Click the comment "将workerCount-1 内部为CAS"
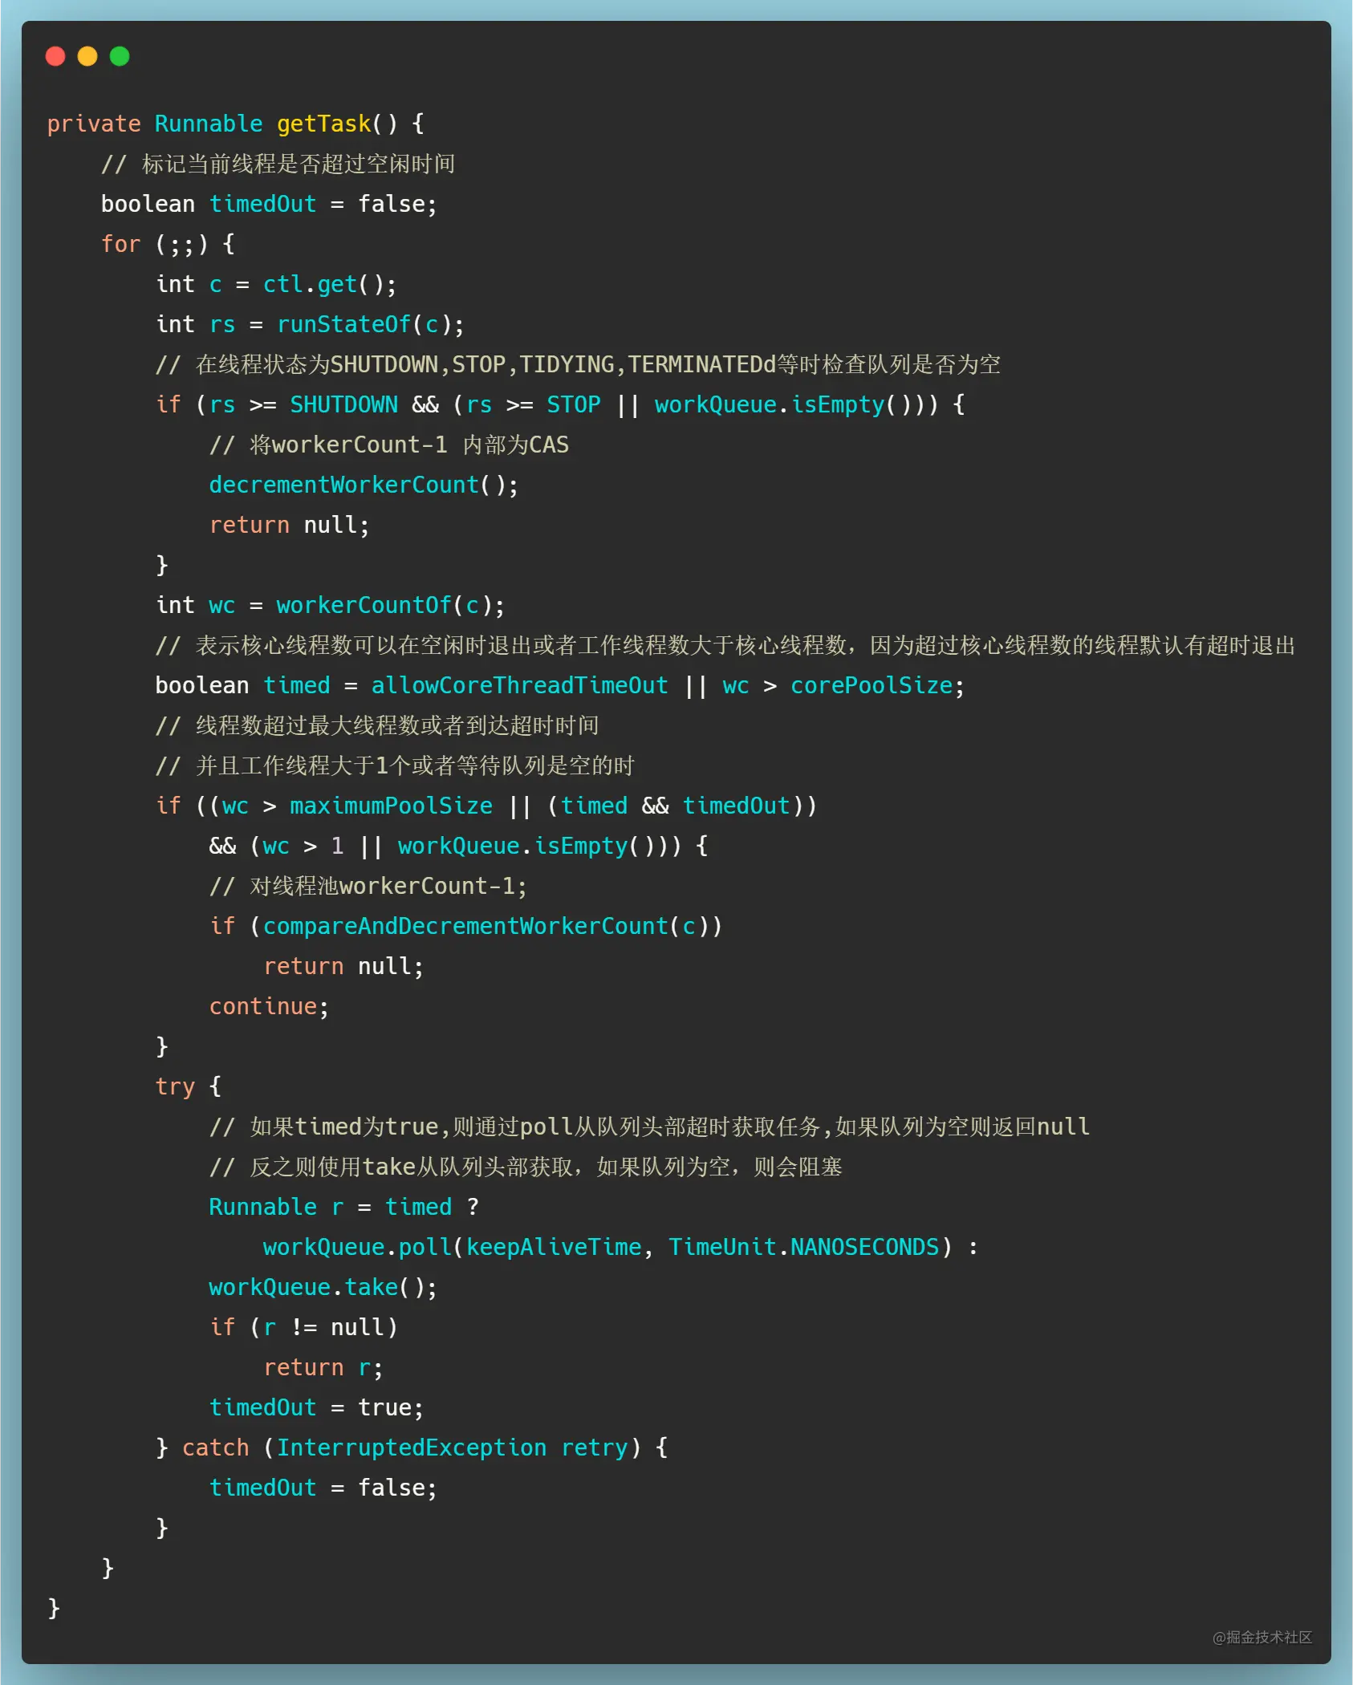Image resolution: width=1353 pixels, height=1685 pixels. point(389,445)
